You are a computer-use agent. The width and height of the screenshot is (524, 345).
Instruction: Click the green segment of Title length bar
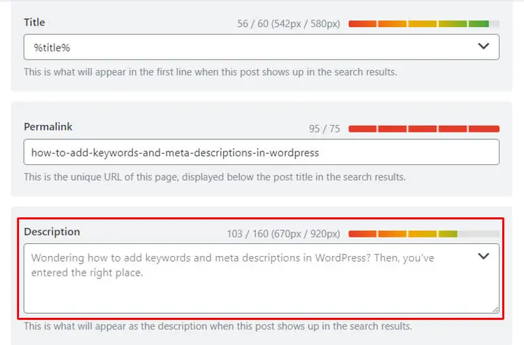(478, 24)
